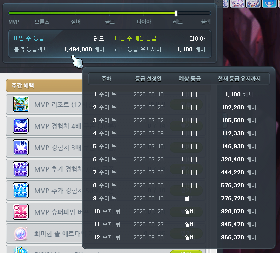Click the 예상 등급 column header
Viewport: 280px width, 253px height.
(190, 79)
